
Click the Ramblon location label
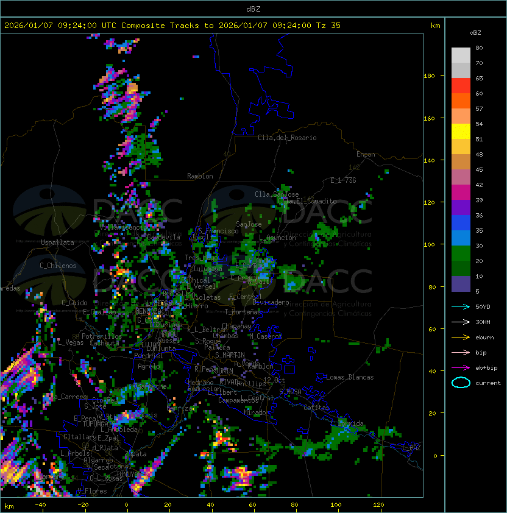[200, 176]
